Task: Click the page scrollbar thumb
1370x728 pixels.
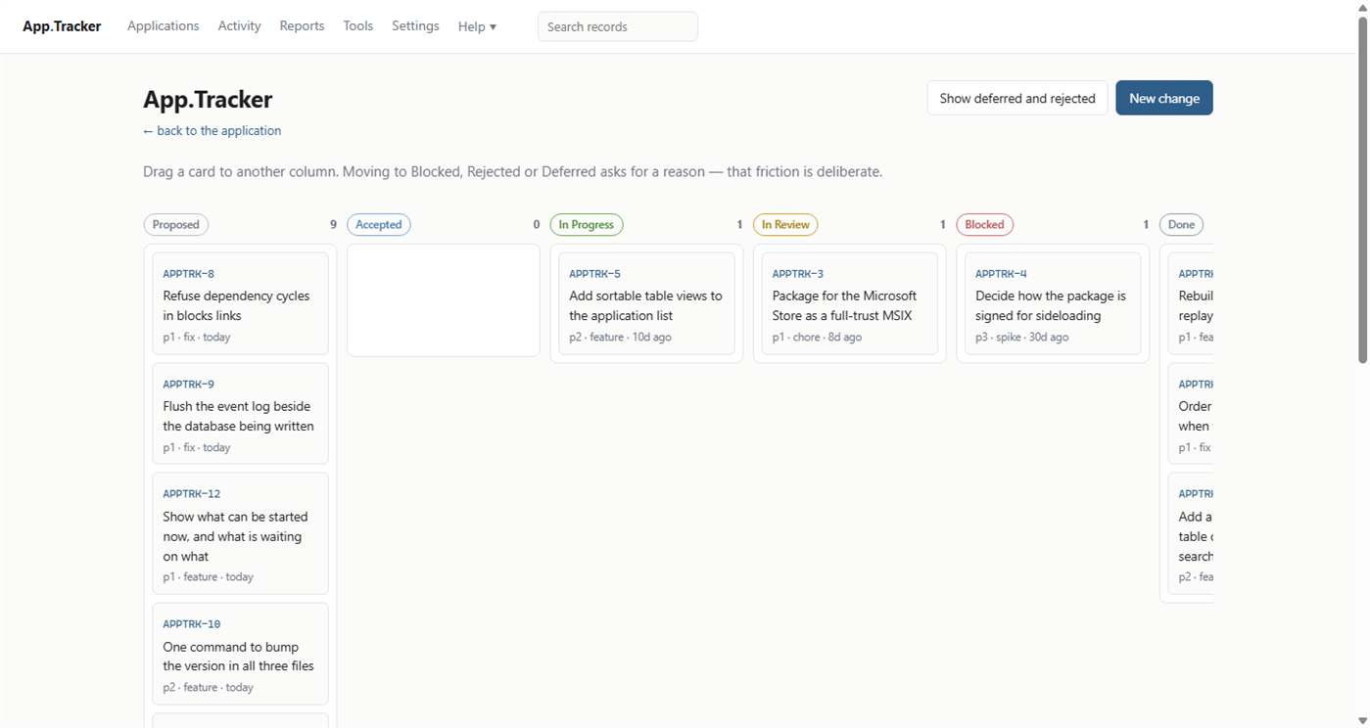Action: (1362, 191)
